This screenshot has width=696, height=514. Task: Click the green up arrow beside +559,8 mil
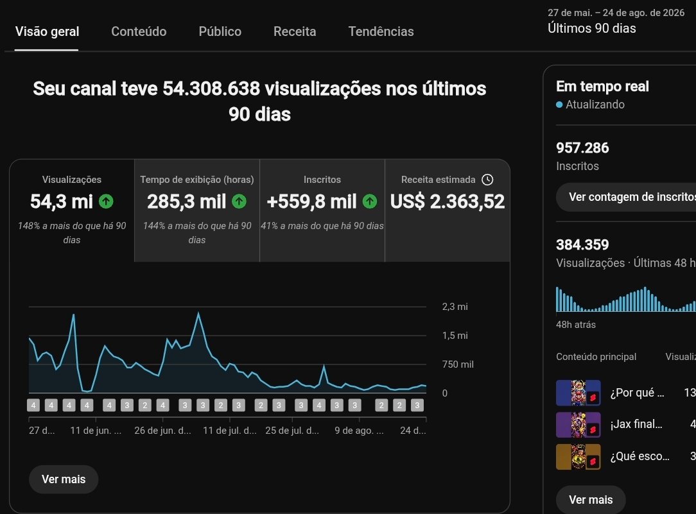[x=369, y=201]
